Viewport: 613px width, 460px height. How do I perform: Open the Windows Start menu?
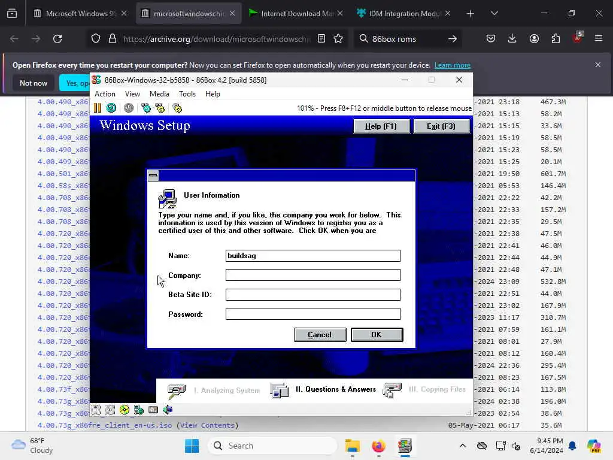point(192,446)
